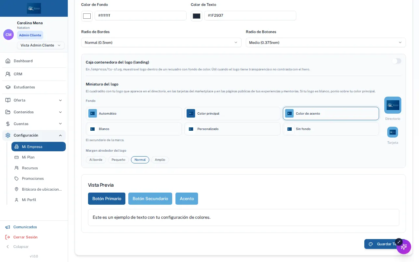Click the Configuración gear icon
This screenshot has width=419, height=262.
(x=8, y=135)
